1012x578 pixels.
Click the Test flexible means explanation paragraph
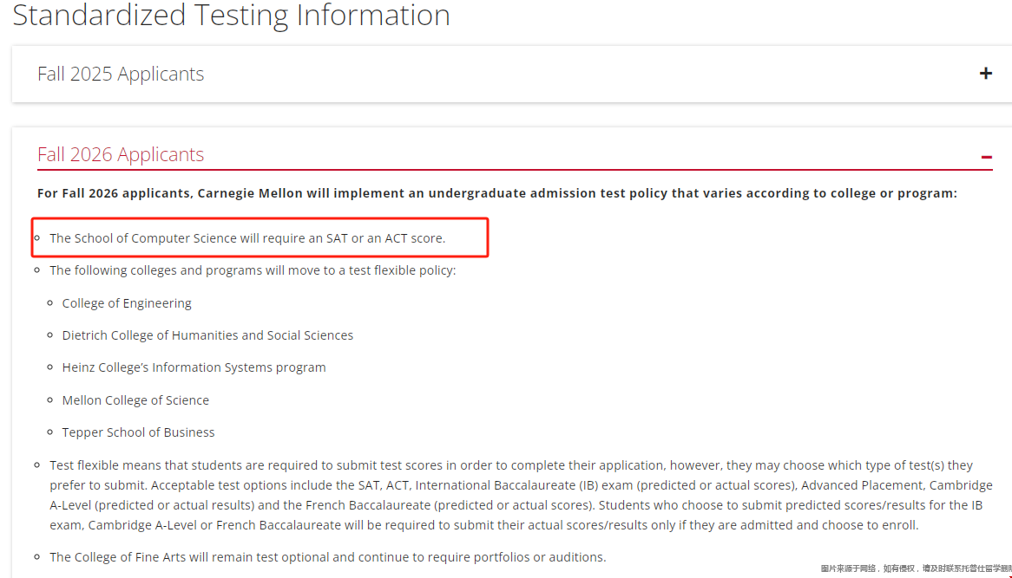tap(521, 495)
